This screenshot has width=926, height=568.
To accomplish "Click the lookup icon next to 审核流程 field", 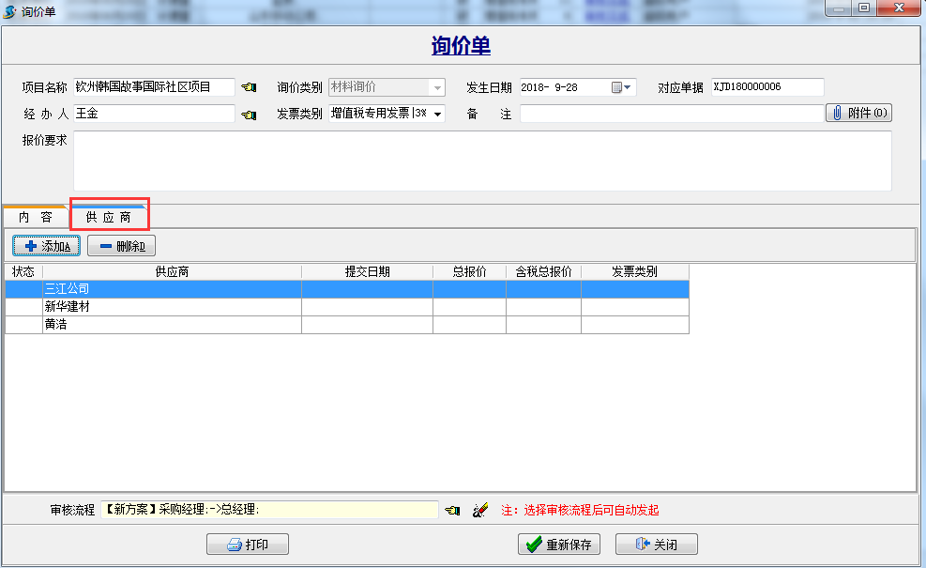I will [452, 510].
